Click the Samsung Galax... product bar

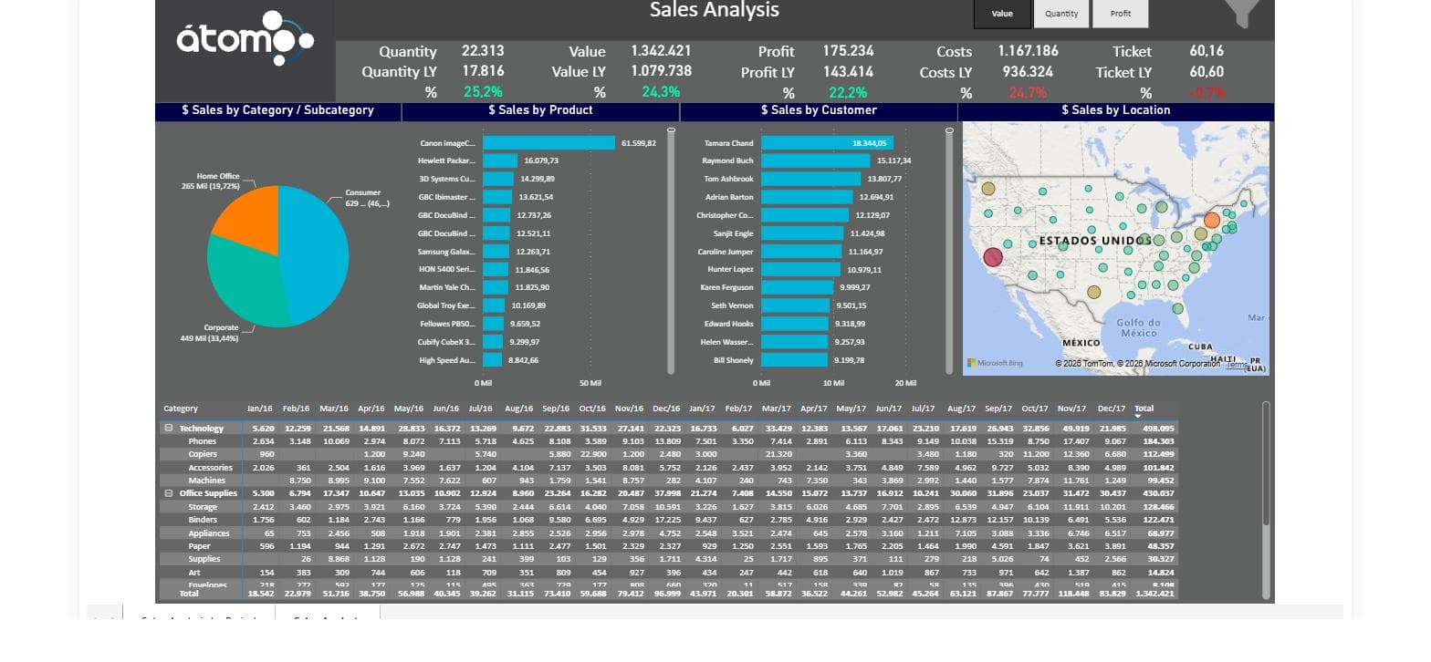[x=497, y=252]
